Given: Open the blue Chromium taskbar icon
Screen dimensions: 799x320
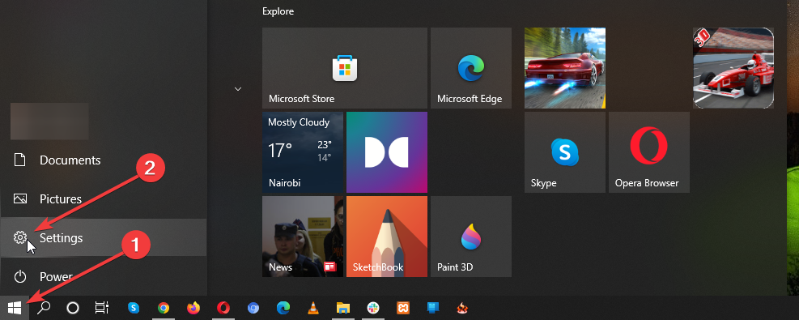Looking at the screenshot, I should [253, 308].
